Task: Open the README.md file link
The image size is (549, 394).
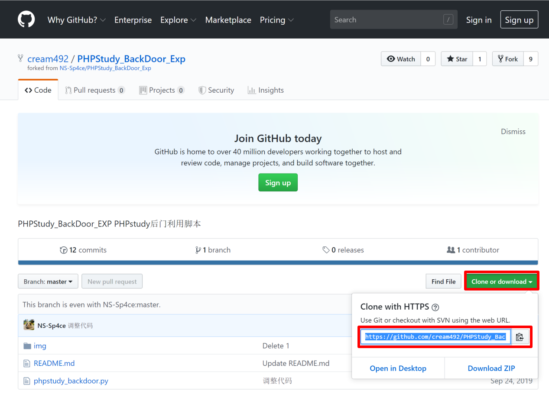Action: pos(54,363)
